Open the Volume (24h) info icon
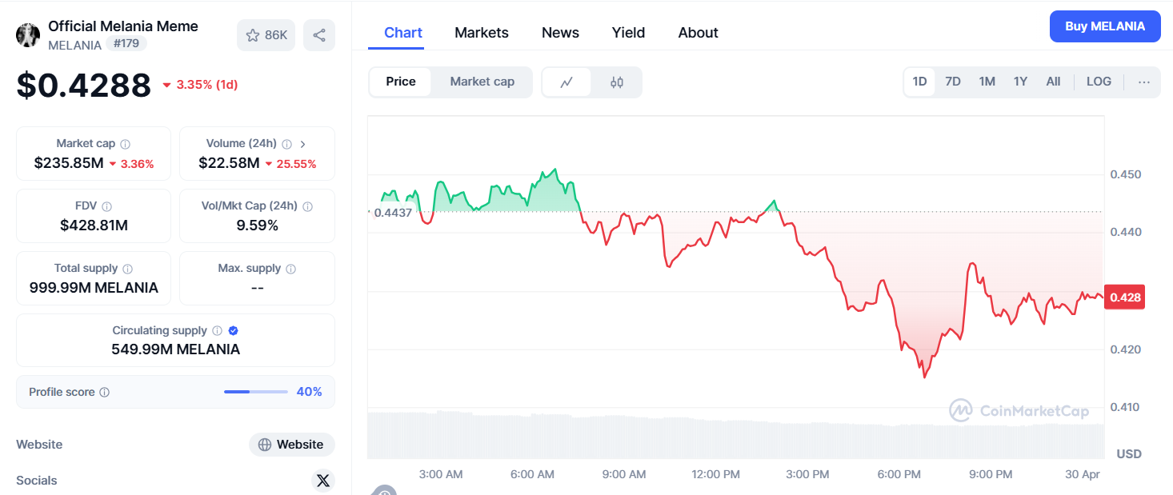This screenshot has height=495, width=1173. (x=286, y=144)
